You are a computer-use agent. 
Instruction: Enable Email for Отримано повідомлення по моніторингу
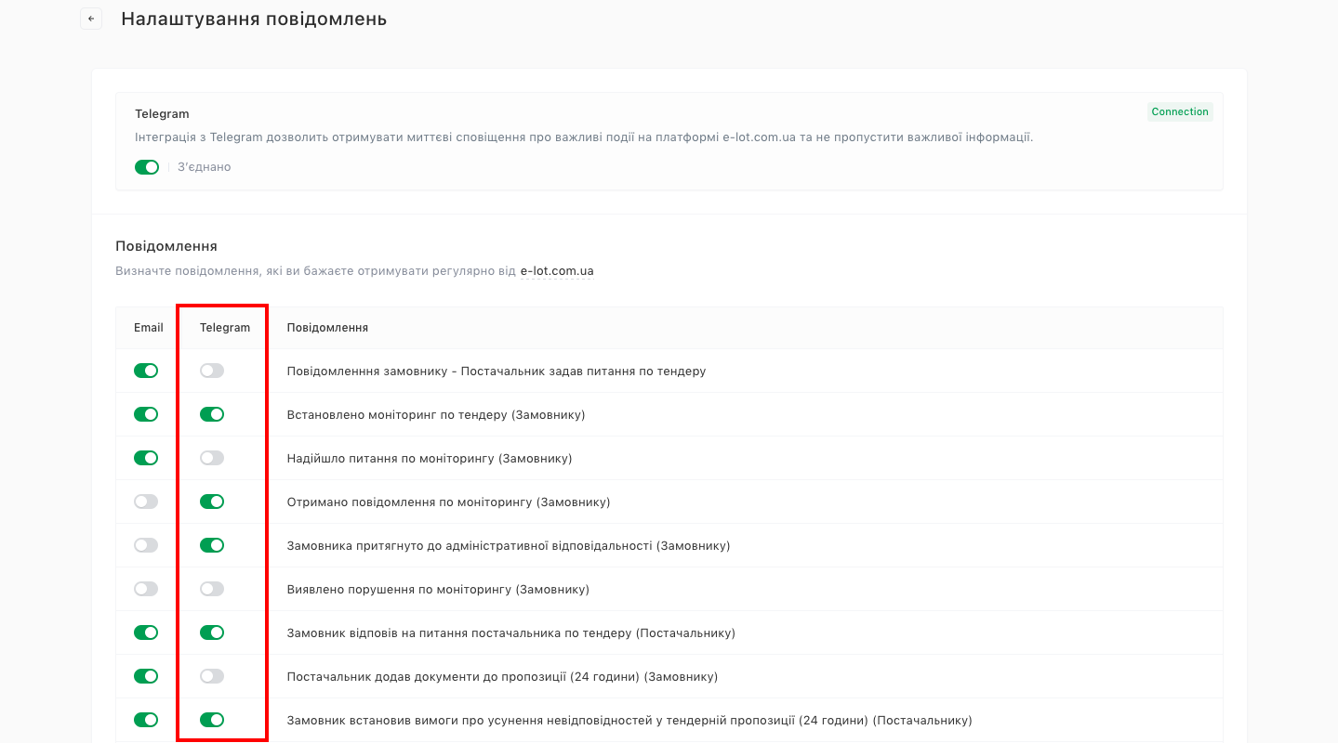coord(146,502)
